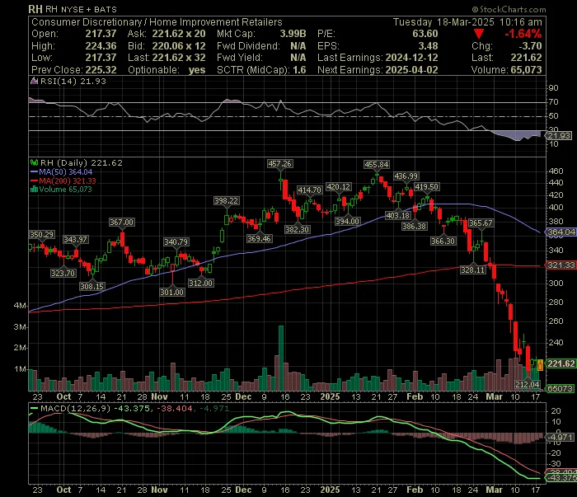This screenshot has width=577, height=497.
Task: Click the 312.00 low price label
Action: pos(201,284)
